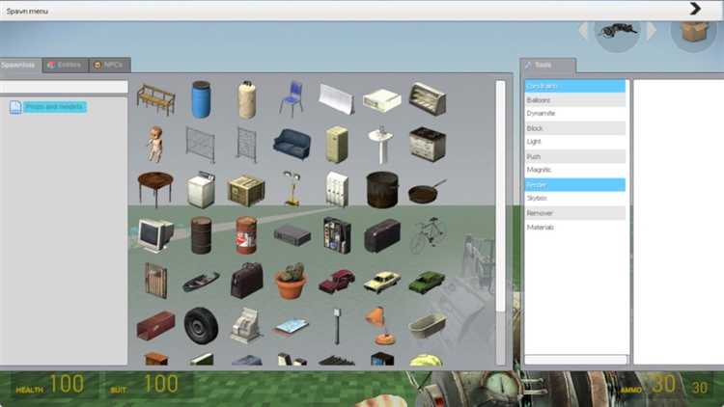Viewport: 724px width, 407px height.
Task: Select the orange desk lamp
Action: 381,326
